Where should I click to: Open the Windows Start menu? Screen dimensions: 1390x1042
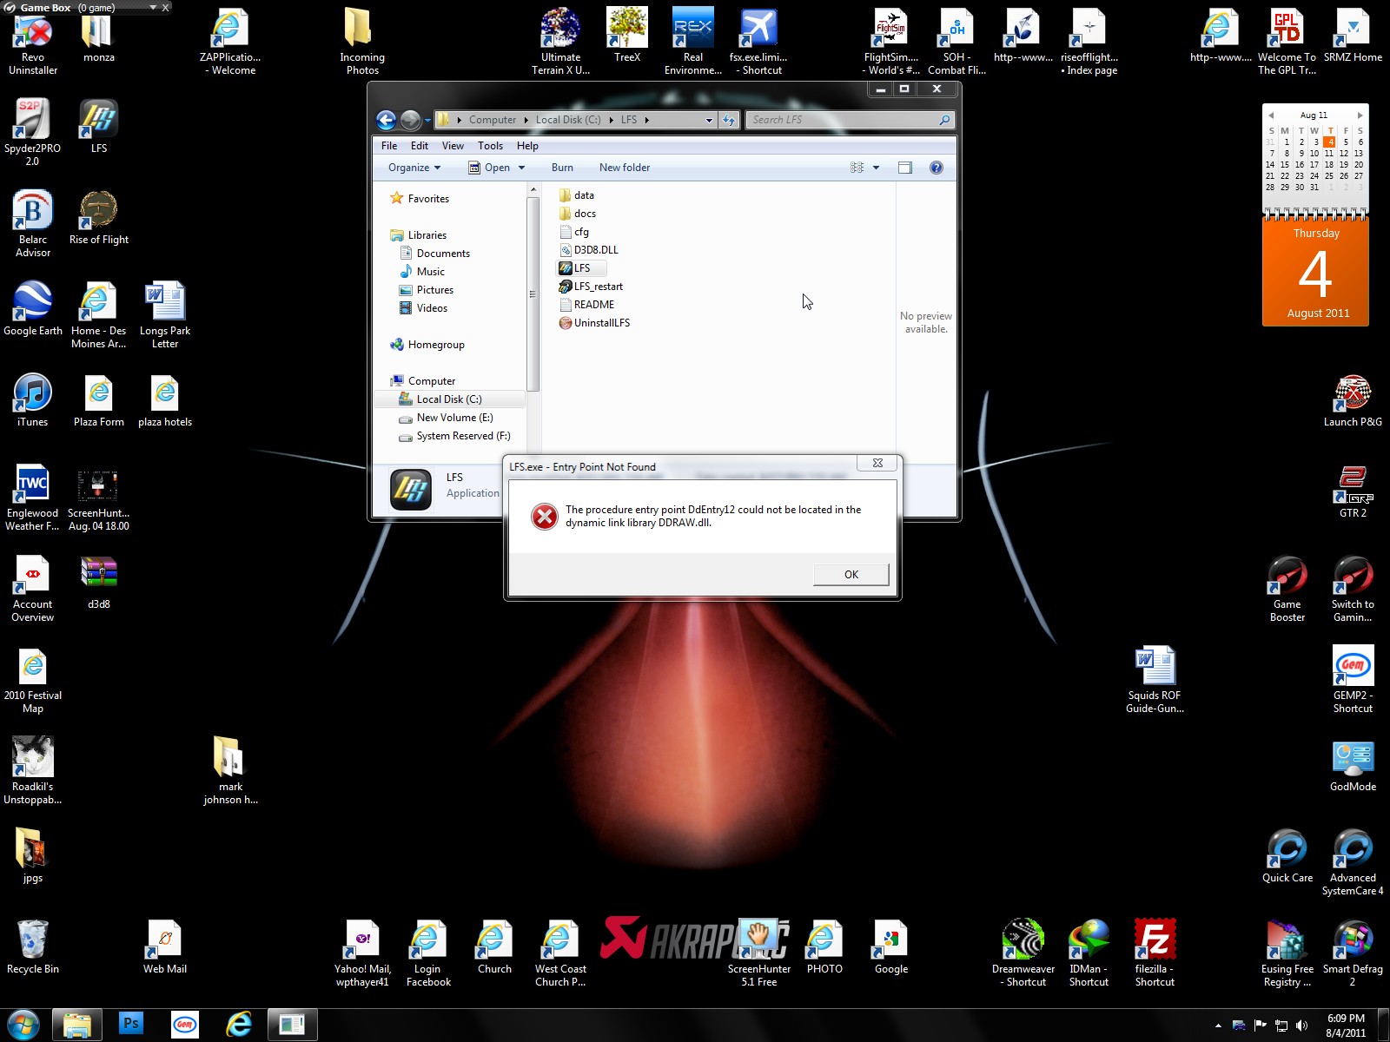pos(24,1025)
